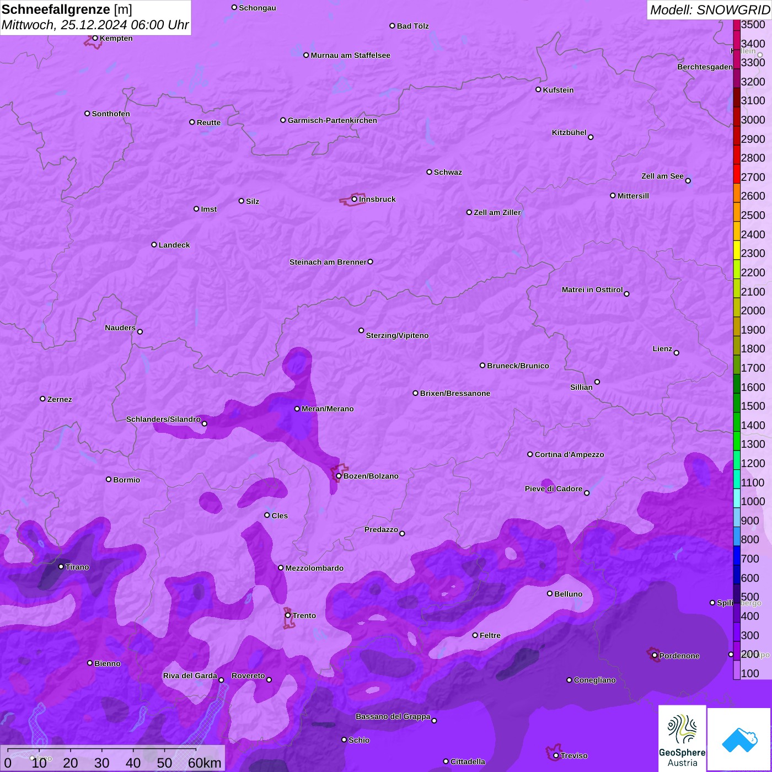The width and height of the screenshot is (772, 772).
Task: Select the Pordenone label
Action: tap(679, 656)
